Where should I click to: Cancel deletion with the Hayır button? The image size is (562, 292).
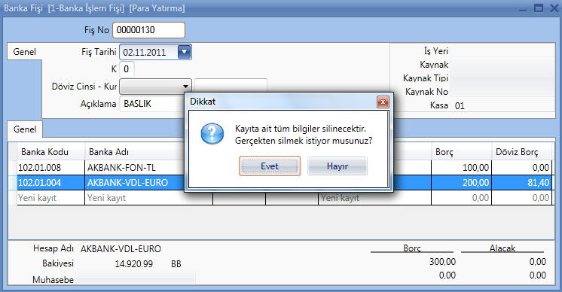(338, 166)
